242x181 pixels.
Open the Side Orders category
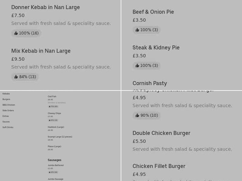8,110
